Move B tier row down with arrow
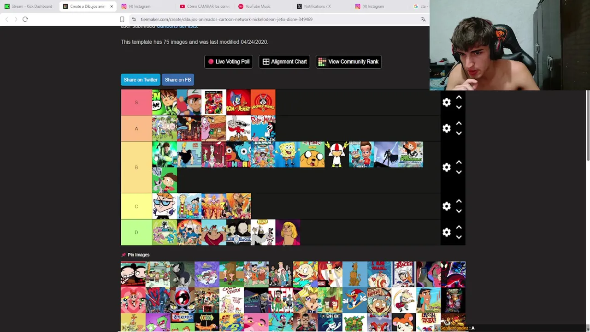Viewport: 590px width, 332px height. [459, 172]
